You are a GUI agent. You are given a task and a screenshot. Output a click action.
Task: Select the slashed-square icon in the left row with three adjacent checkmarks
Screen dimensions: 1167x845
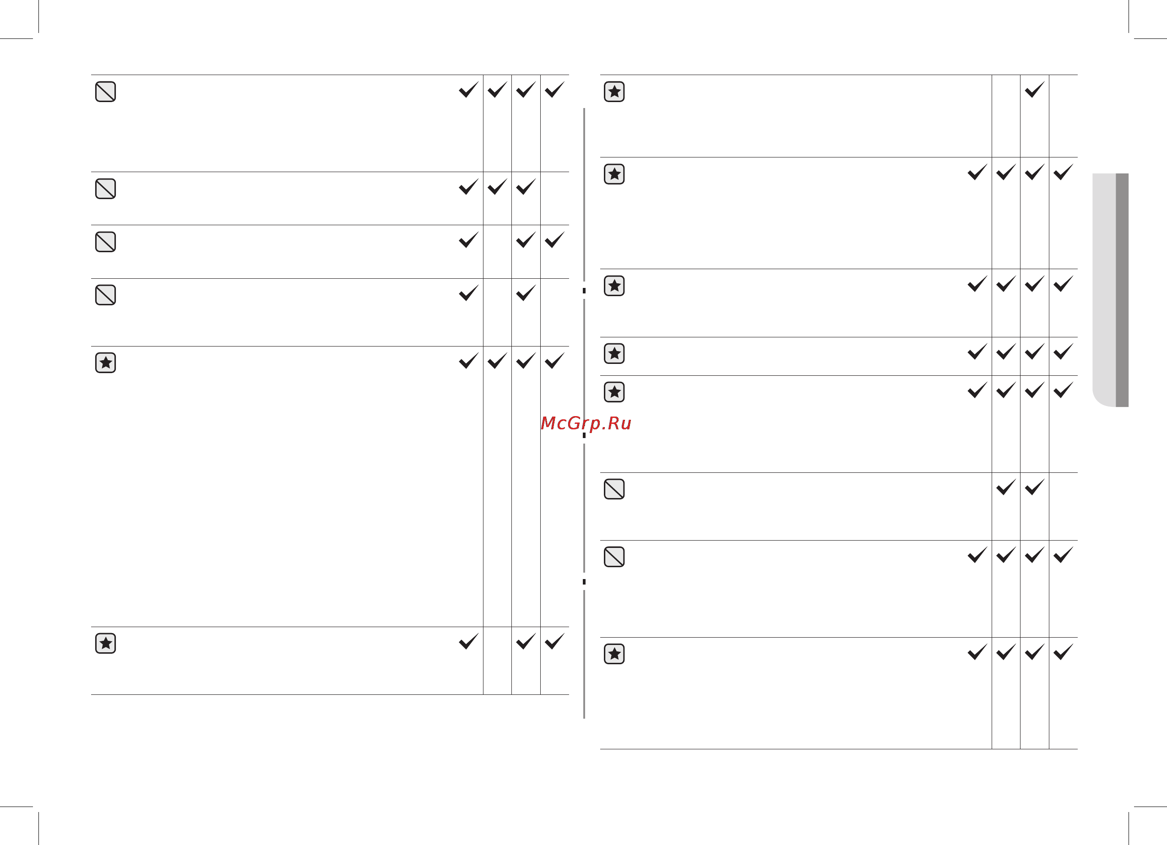coord(105,189)
